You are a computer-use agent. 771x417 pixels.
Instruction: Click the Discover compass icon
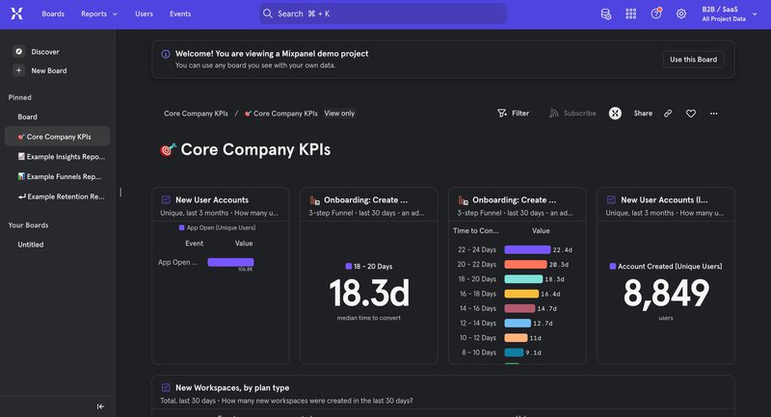click(x=18, y=51)
